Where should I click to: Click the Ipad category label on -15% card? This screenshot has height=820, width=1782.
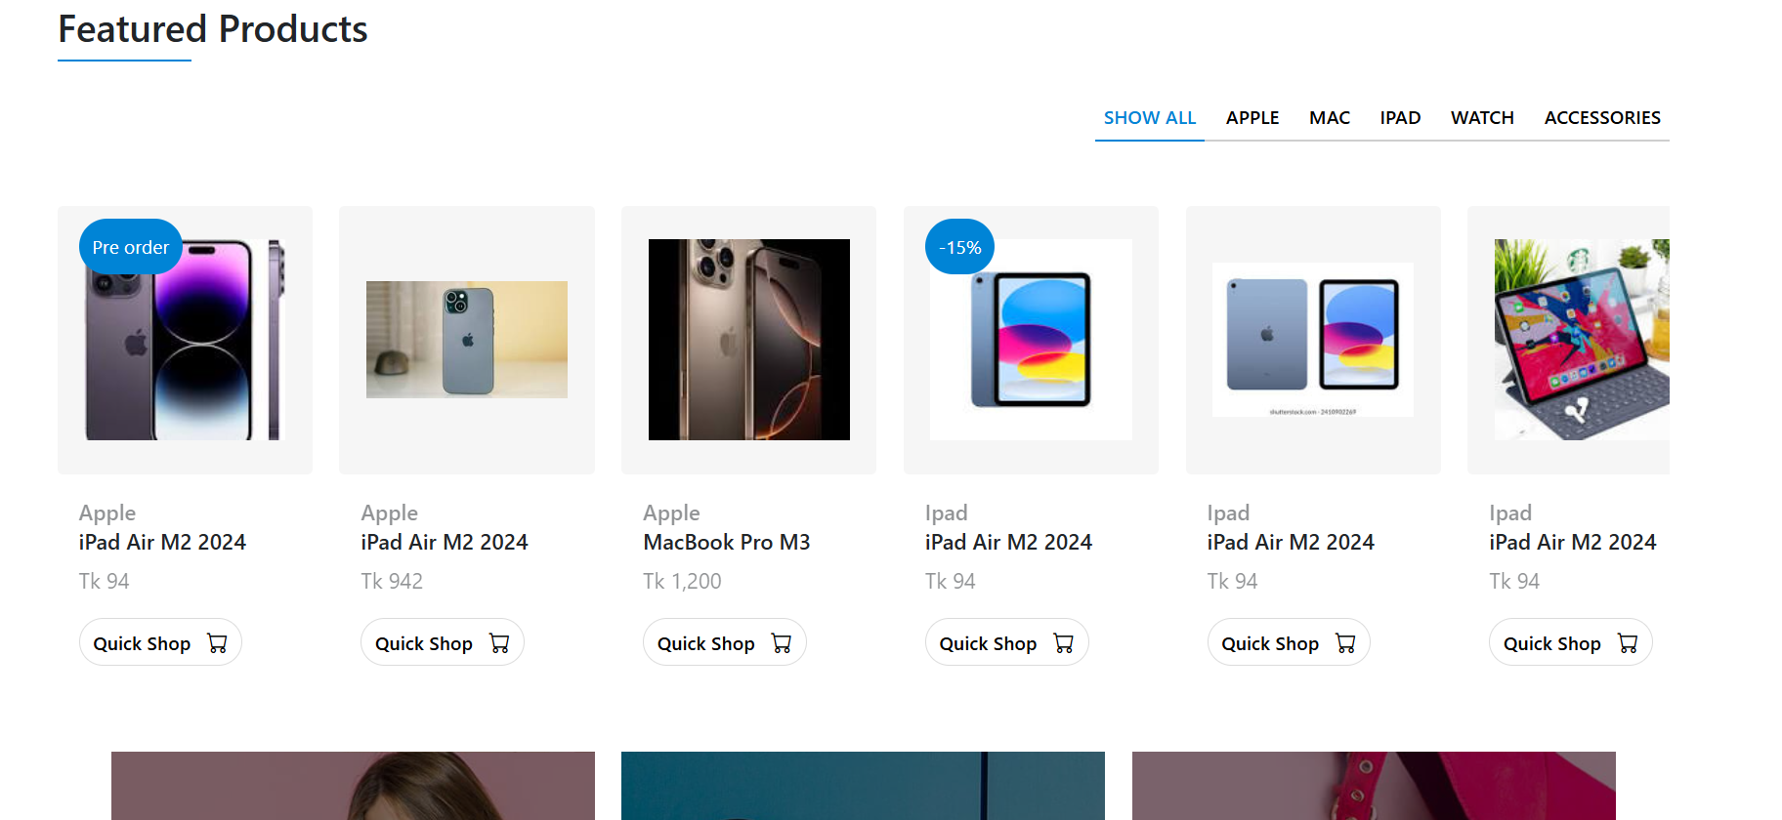(x=946, y=512)
